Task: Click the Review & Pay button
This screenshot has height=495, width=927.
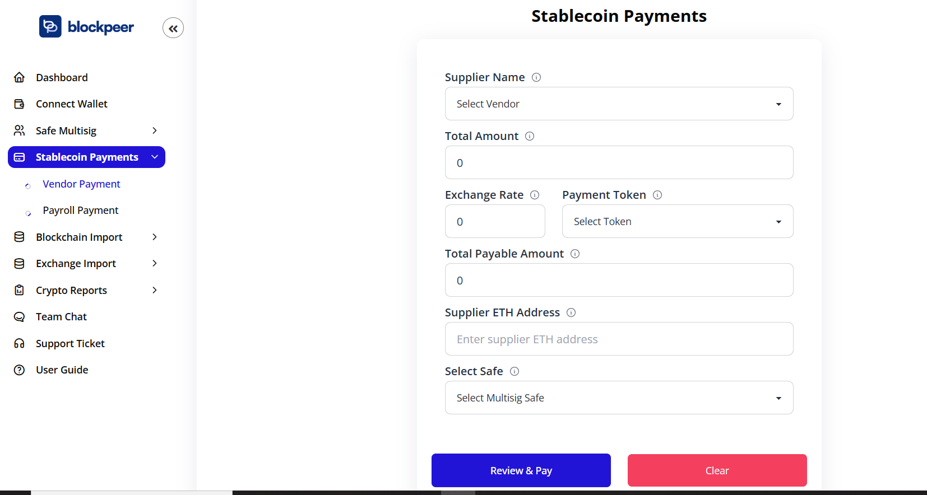Action: tap(520, 470)
